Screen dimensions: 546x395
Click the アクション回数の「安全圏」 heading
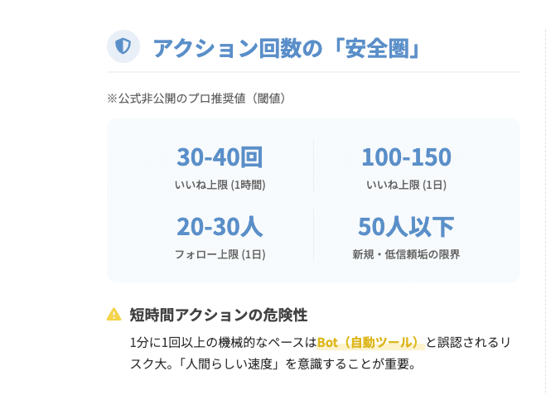click(x=286, y=47)
